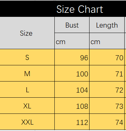Click the cm cell under Bust
The image size is (126, 131).
pos(72,41)
